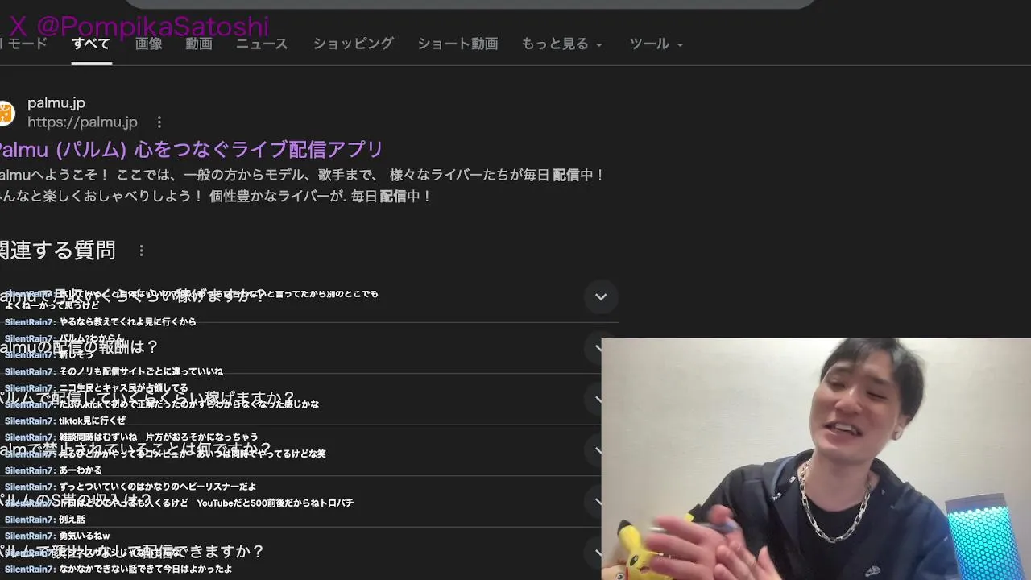Click chat line 例え話
The height and width of the screenshot is (580, 1031).
coord(72,520)
